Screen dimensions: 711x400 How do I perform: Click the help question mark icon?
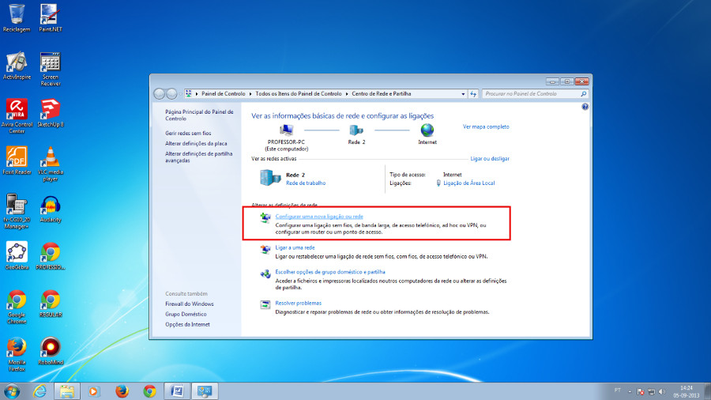pyautogui.click(x=585, y=107)
